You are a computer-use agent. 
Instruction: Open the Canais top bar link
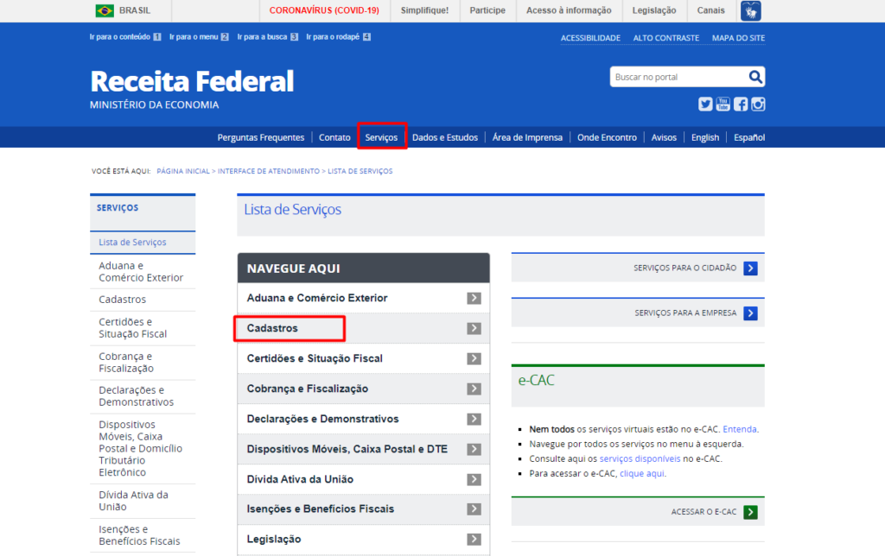point(710,10)
